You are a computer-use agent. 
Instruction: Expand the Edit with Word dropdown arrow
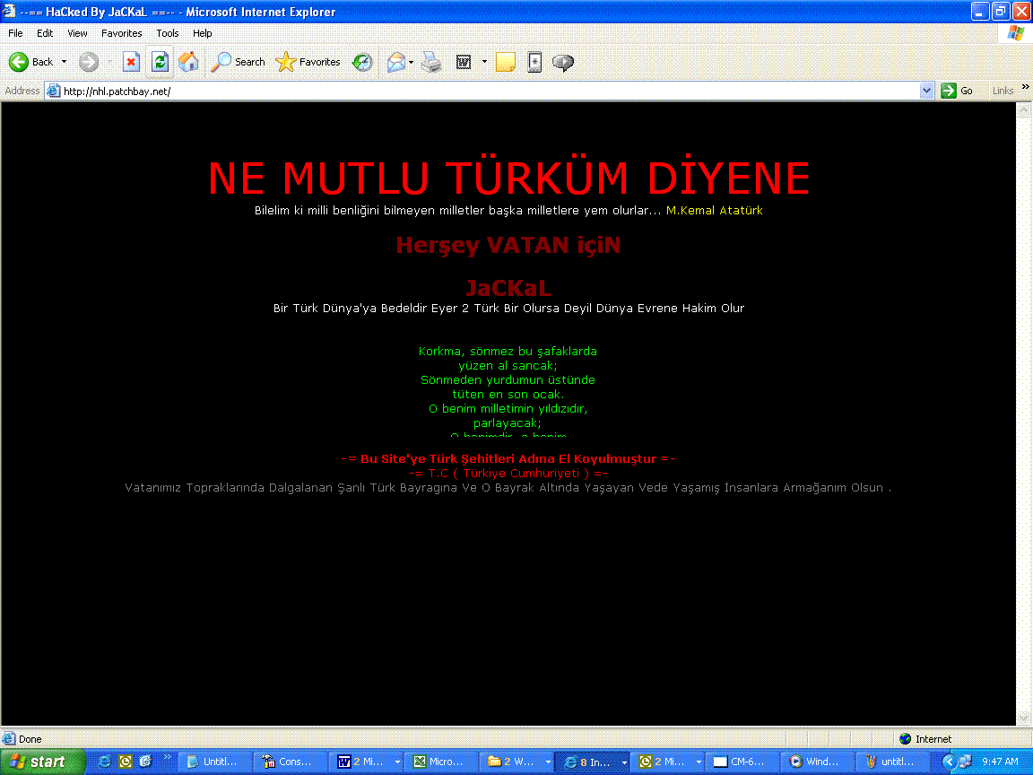(x=484, y=62)
